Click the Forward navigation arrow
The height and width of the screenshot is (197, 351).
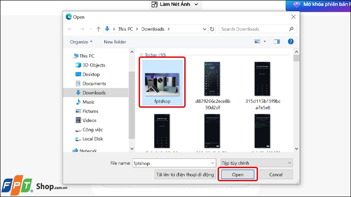pos(82,29)
